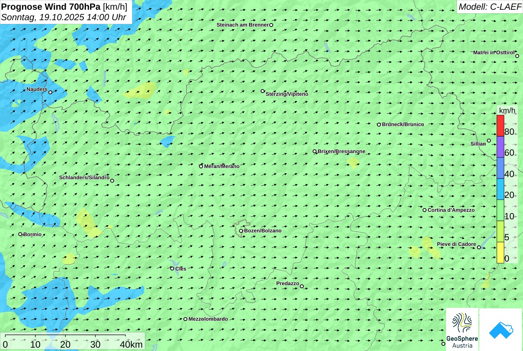
Task: Click the Meran/Merano town marker
Action: click(x=201, y=167)
